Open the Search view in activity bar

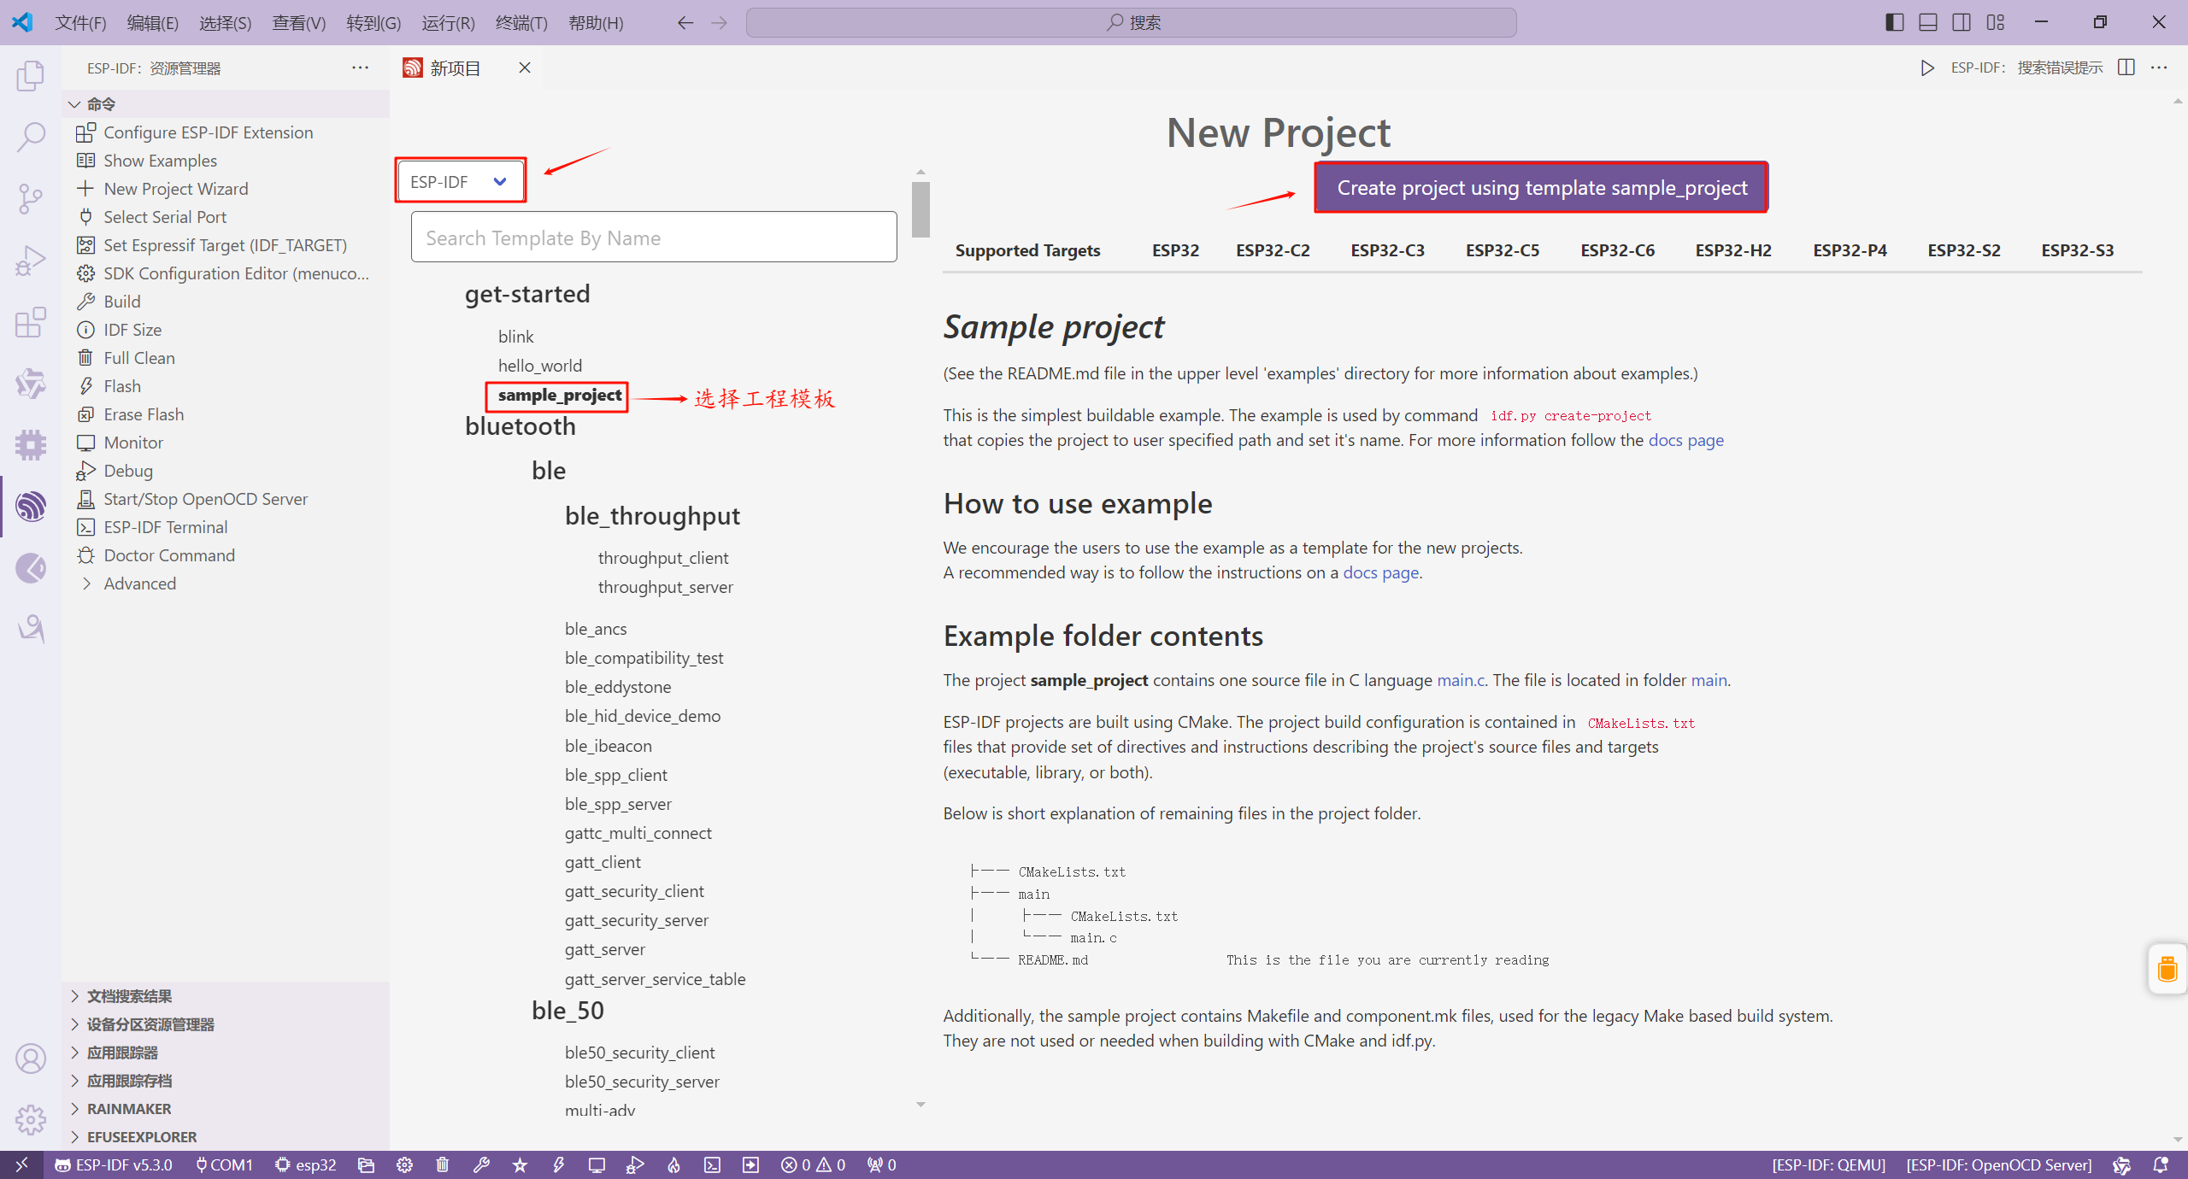pos(31,137)
